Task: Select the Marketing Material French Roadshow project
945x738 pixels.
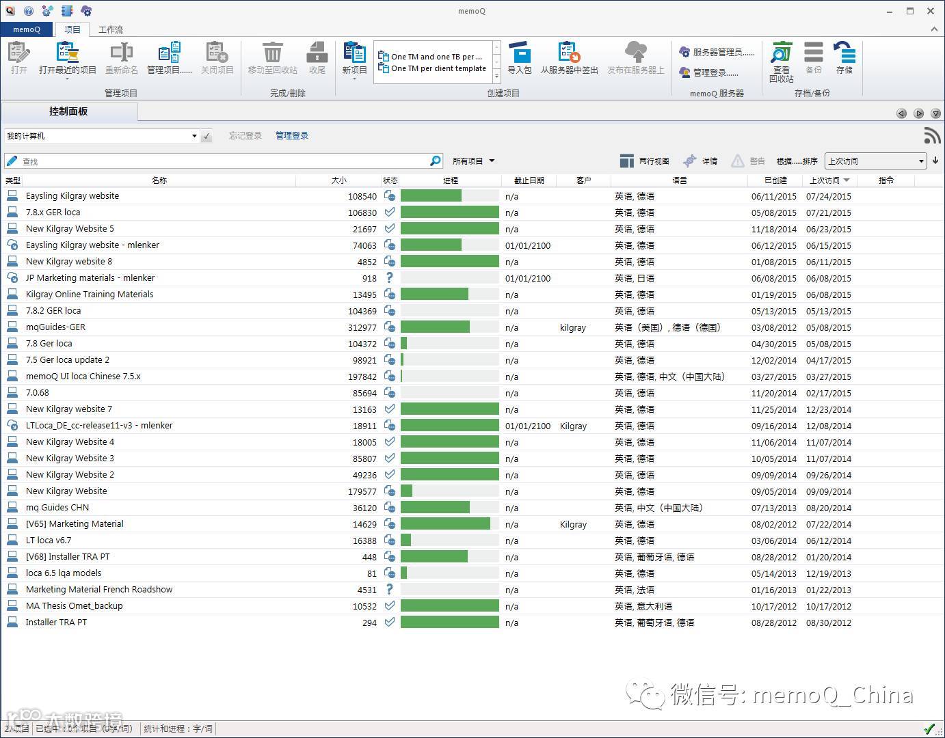Action: click(x=99, y=590)
